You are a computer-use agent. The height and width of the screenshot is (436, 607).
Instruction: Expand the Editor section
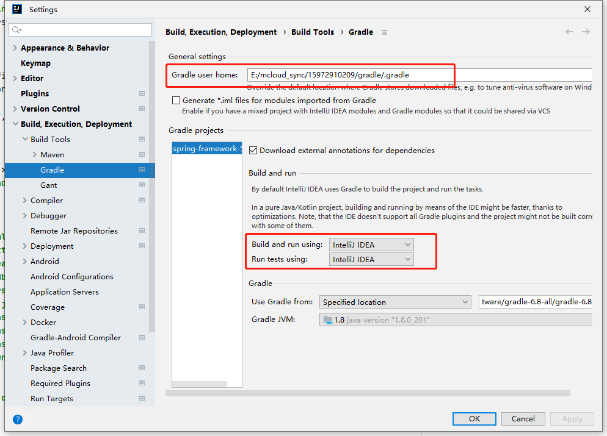[x=15, y=78]
